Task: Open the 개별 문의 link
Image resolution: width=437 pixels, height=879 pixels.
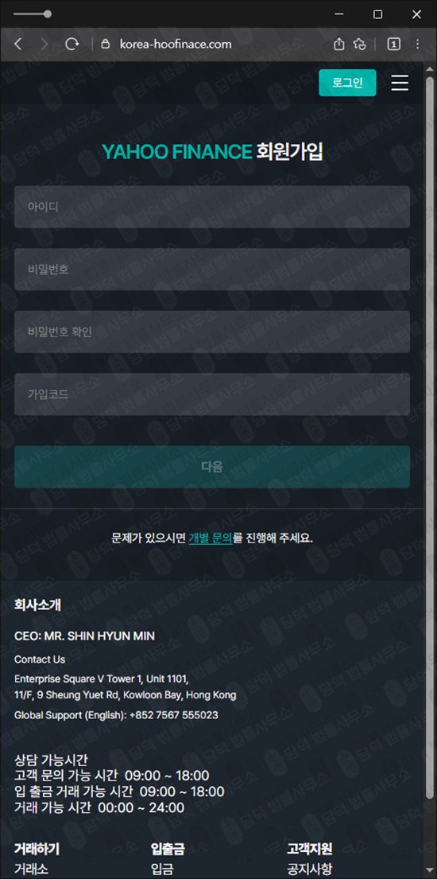Action: click(211, 539)
